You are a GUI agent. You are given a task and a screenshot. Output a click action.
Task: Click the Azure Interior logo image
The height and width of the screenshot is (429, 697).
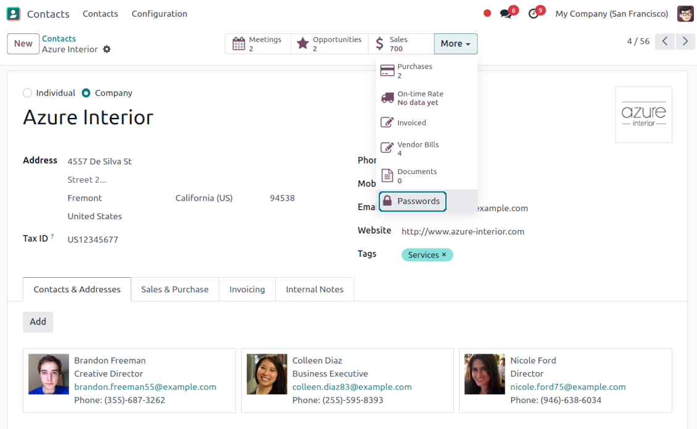643,115
